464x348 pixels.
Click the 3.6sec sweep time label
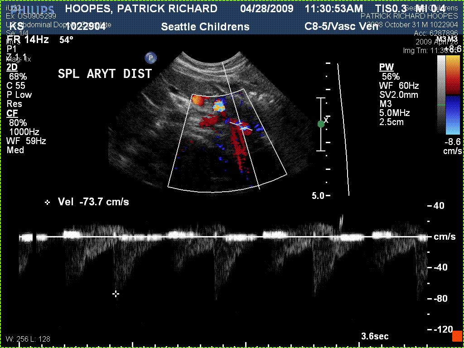click(x=375, y=336)
